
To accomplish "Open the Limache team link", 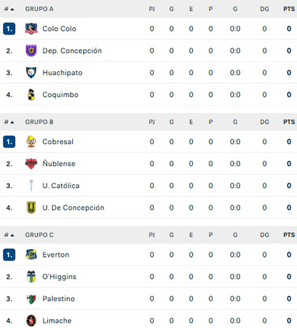I will point(57,321).
